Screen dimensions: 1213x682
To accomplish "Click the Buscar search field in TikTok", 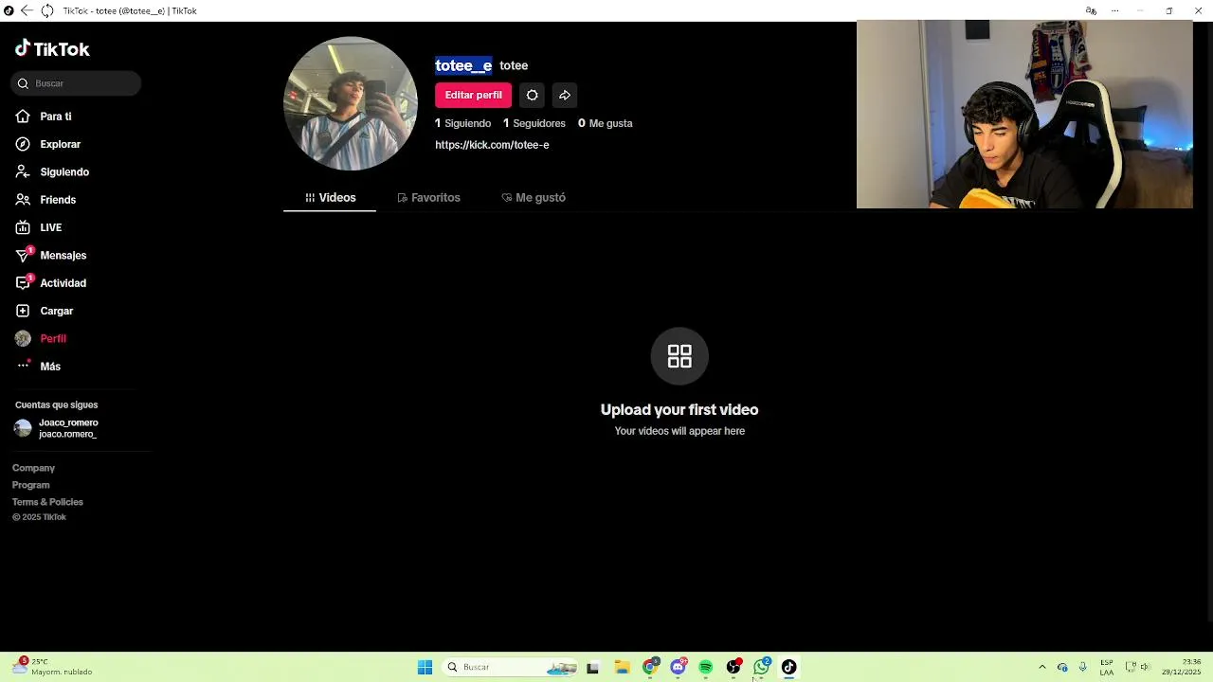I will click(77, 83).
